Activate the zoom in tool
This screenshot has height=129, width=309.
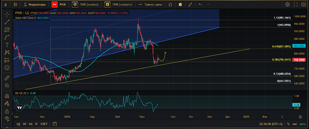7,85
